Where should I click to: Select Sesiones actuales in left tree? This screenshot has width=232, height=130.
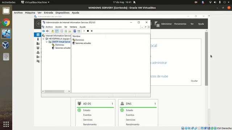point(61,48)
